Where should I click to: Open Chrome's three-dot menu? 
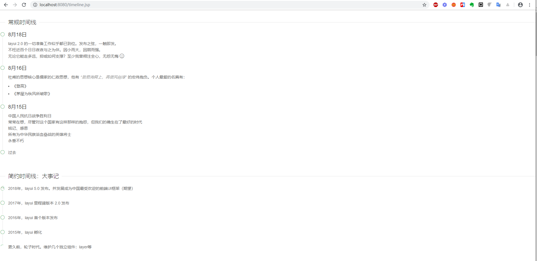[x=529, y=5]
